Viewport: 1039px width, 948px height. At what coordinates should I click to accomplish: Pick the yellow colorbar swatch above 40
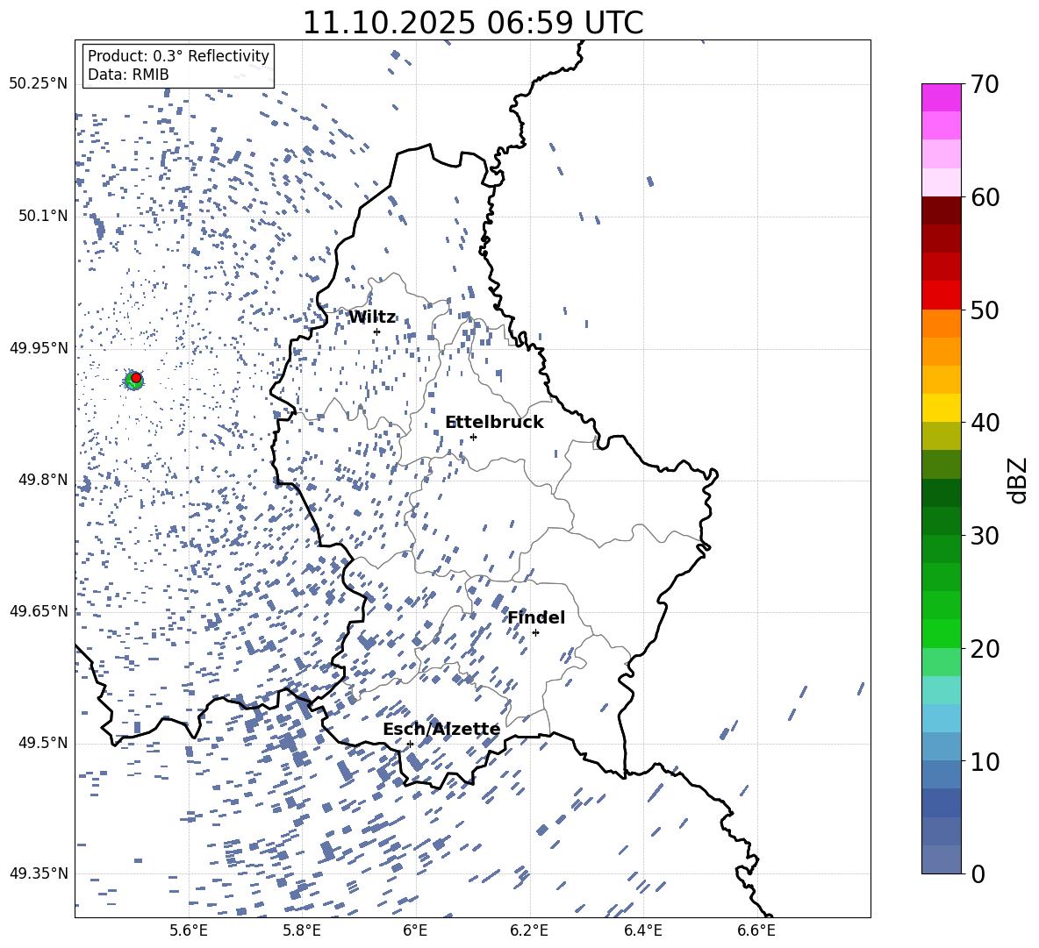pos(942,408)
